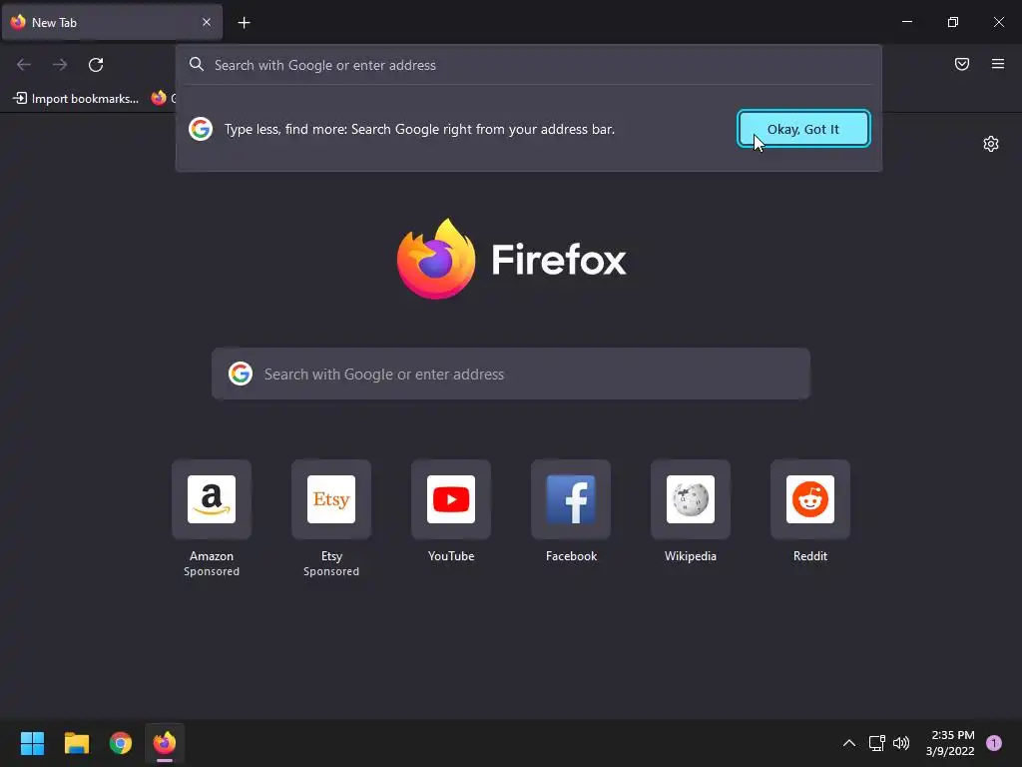Launch Chrome from the taskbar
Viewport: 1022px width, 767px height.
click(x=121, y=743)
